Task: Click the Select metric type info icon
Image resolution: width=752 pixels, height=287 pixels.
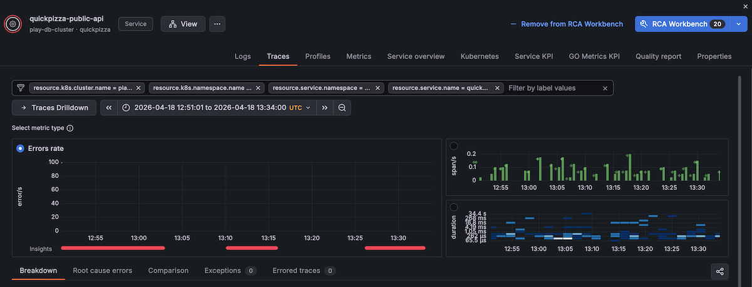Action: [70, 128]
